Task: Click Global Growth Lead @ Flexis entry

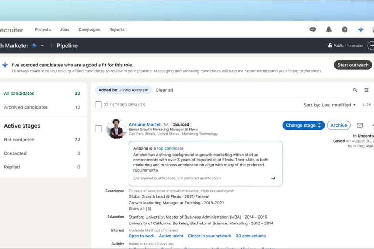Action: 169,196
